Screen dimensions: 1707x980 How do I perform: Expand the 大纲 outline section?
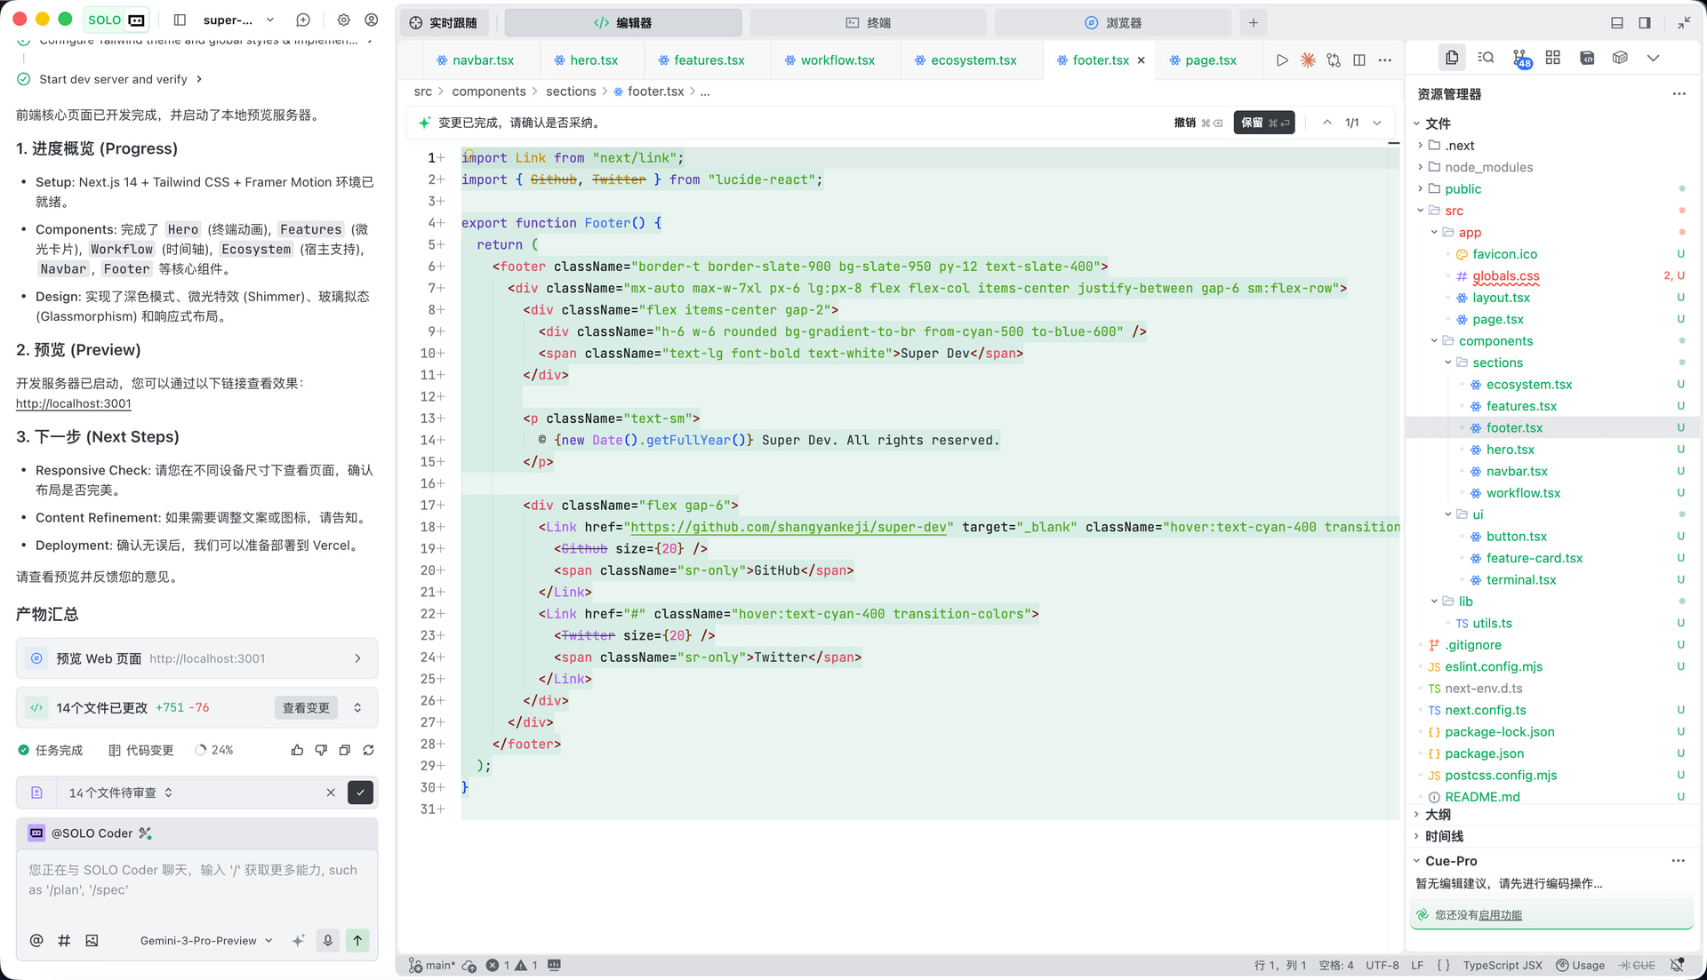(x=1438, y=814)
